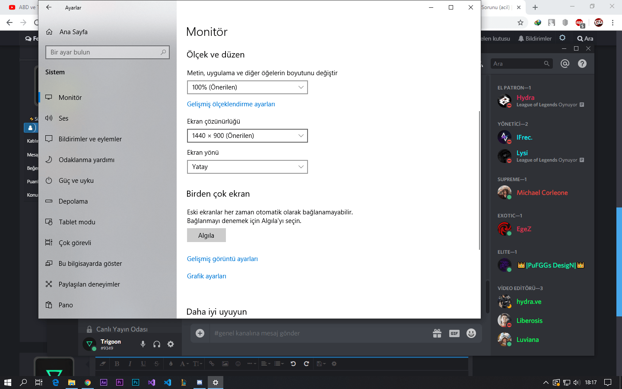
Task: Click Discord's Ara search box
Action: coord(521,64)
